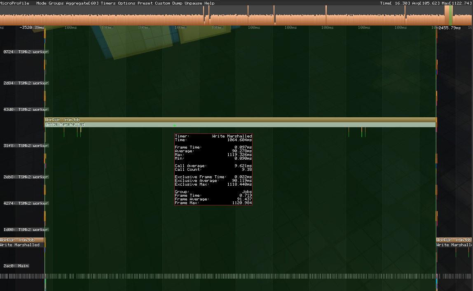Click the Time: 1064.604ms tooltip value

point(239,140)
